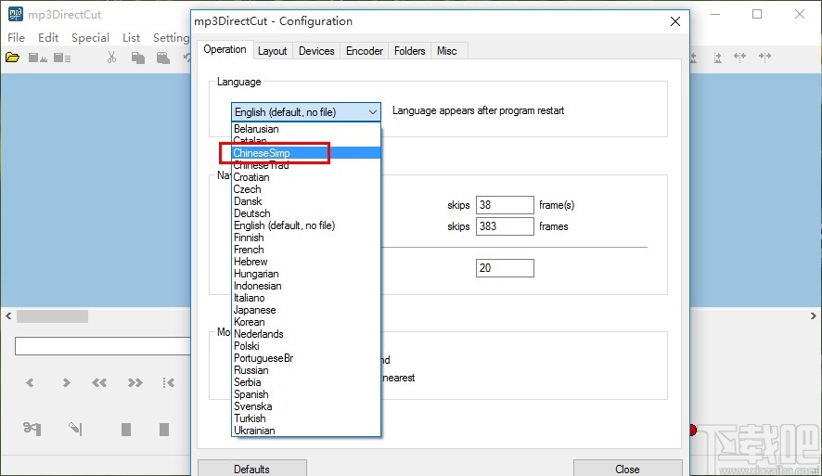Click the skips field containing 383
The width and height of the screenshot is (822, 476).
coord(505,226)
